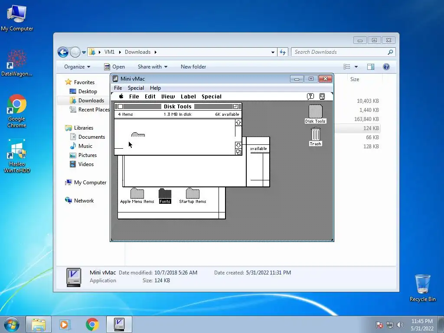Screen dimensions: 444x333
Task: Click Explorer help question mark button
Action: click(x=386, y=66)
